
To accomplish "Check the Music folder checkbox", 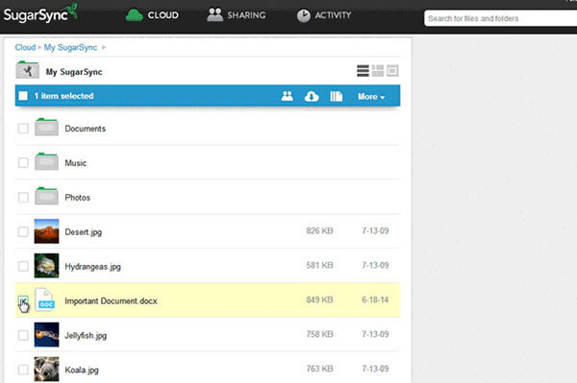I will click(23, 162).
